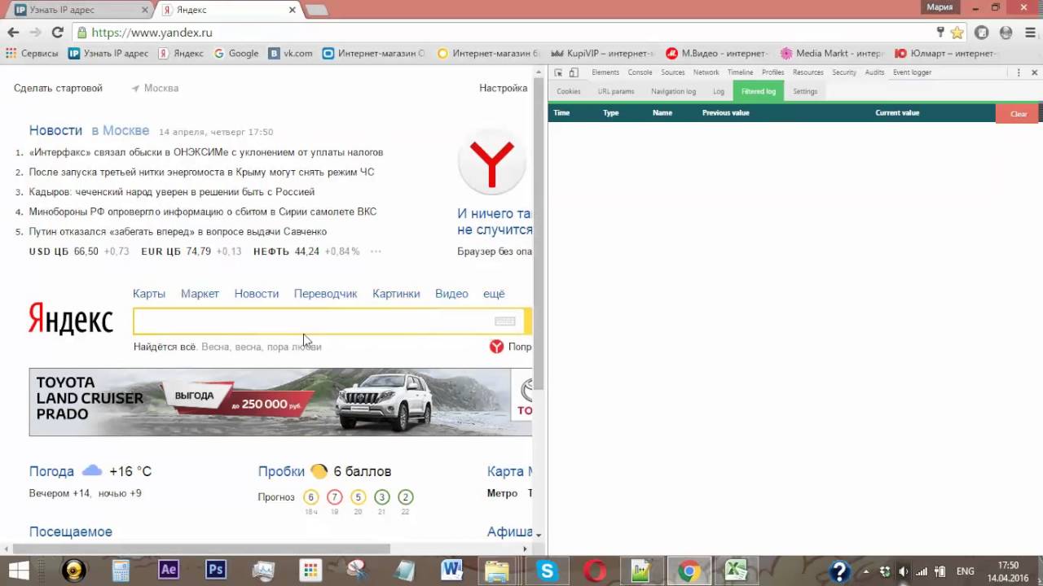Reload the page with the refresh icon
The height and width of the screenshot is (586, 1043).
[57, 33]
